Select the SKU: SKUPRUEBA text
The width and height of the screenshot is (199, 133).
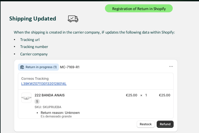[48, 107]
